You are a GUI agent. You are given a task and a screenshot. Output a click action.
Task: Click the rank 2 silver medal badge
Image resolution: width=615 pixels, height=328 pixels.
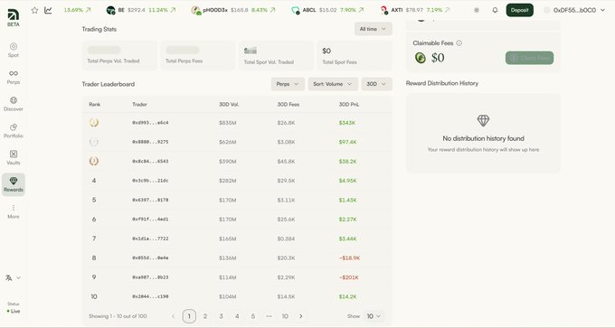click(x=94, y=142)
